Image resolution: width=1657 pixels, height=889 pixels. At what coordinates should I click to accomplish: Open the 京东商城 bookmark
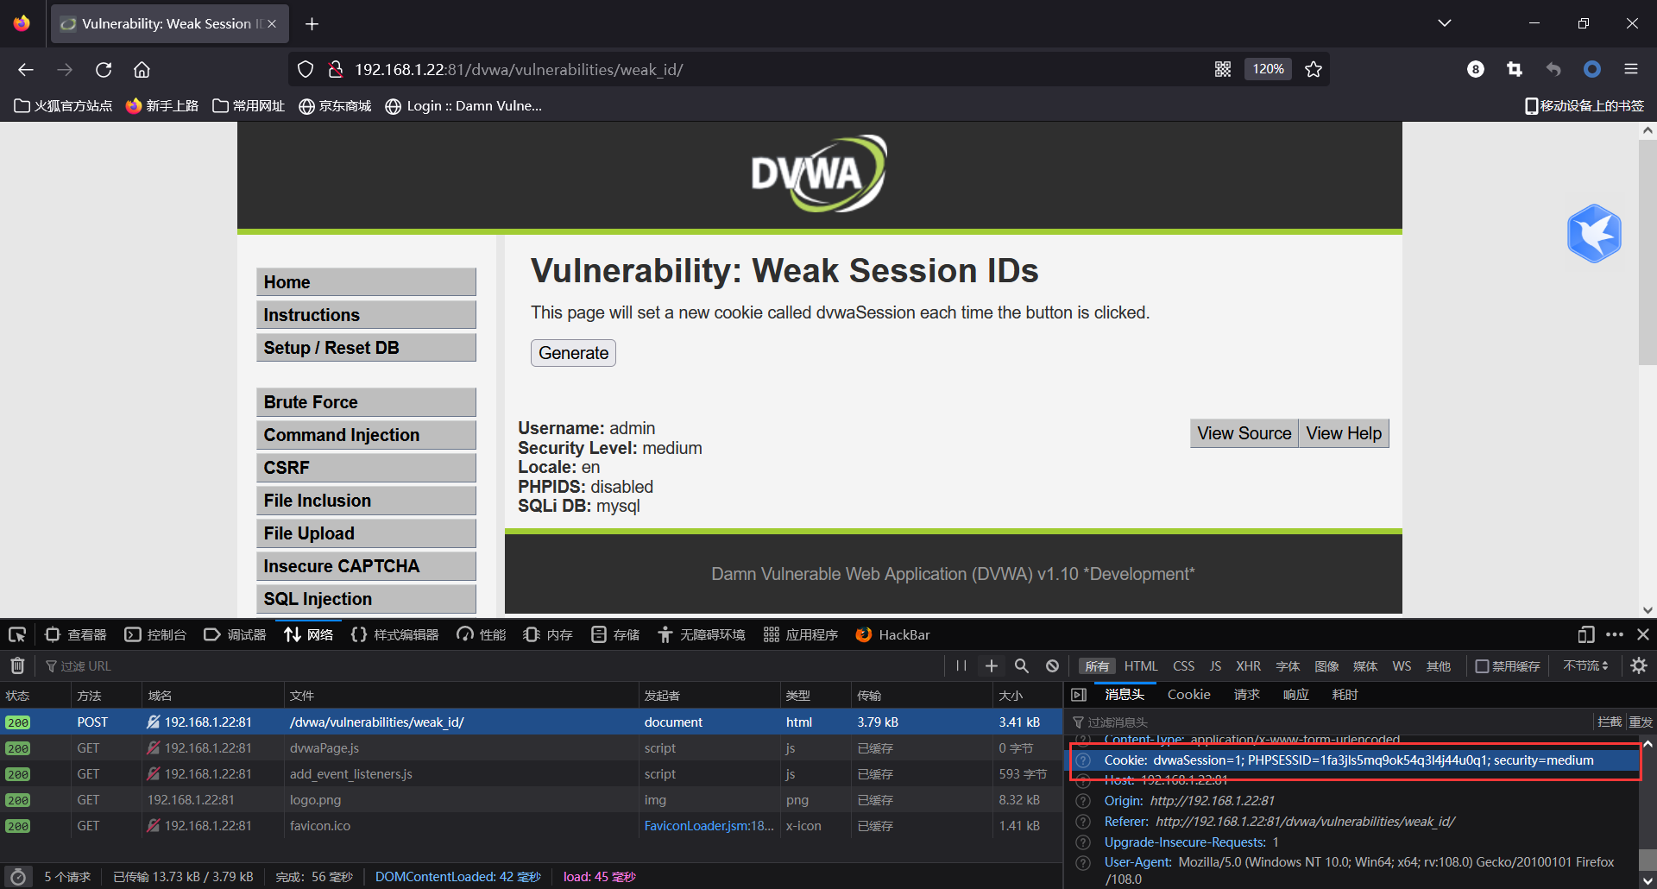pyautogui.click(x=335, y=106)
